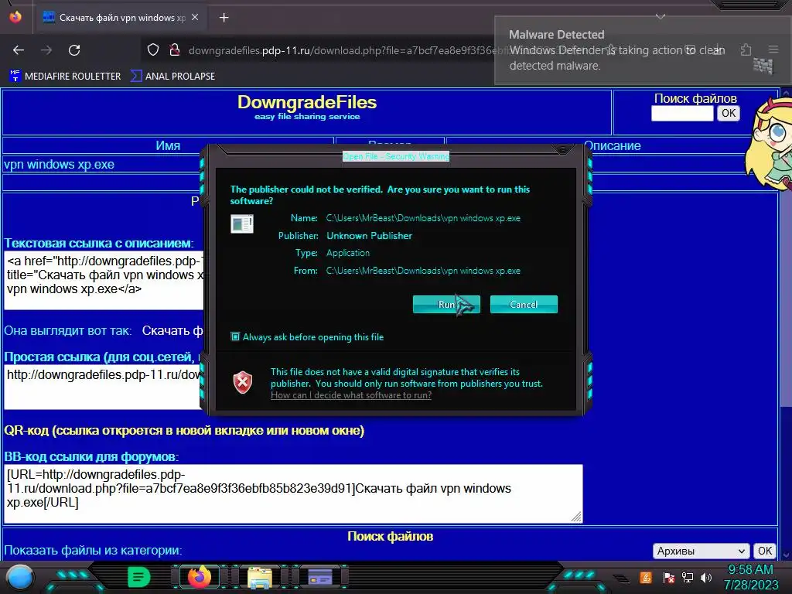
Task: Click the Java tray icon
Action: [645, 577]
